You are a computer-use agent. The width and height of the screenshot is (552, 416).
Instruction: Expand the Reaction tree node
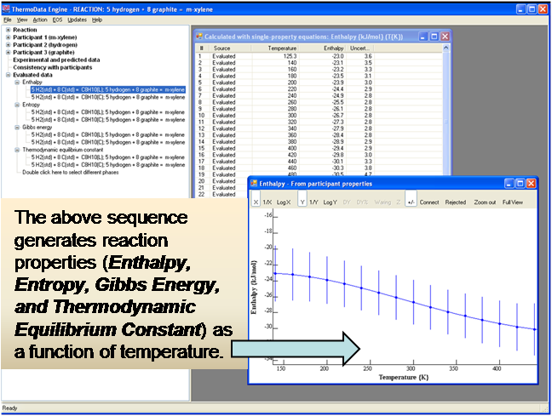9,30
